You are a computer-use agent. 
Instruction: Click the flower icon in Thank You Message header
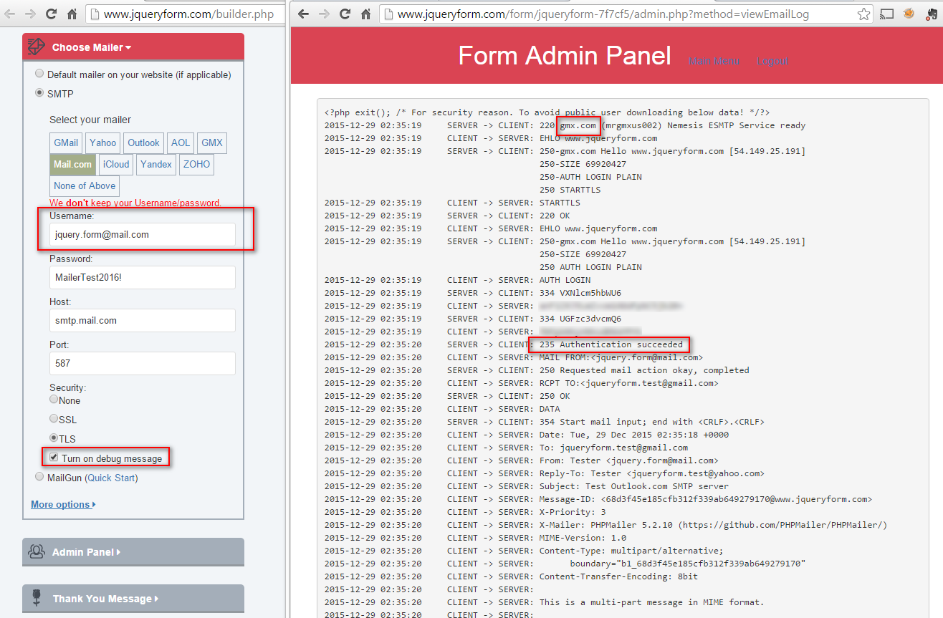36,599
